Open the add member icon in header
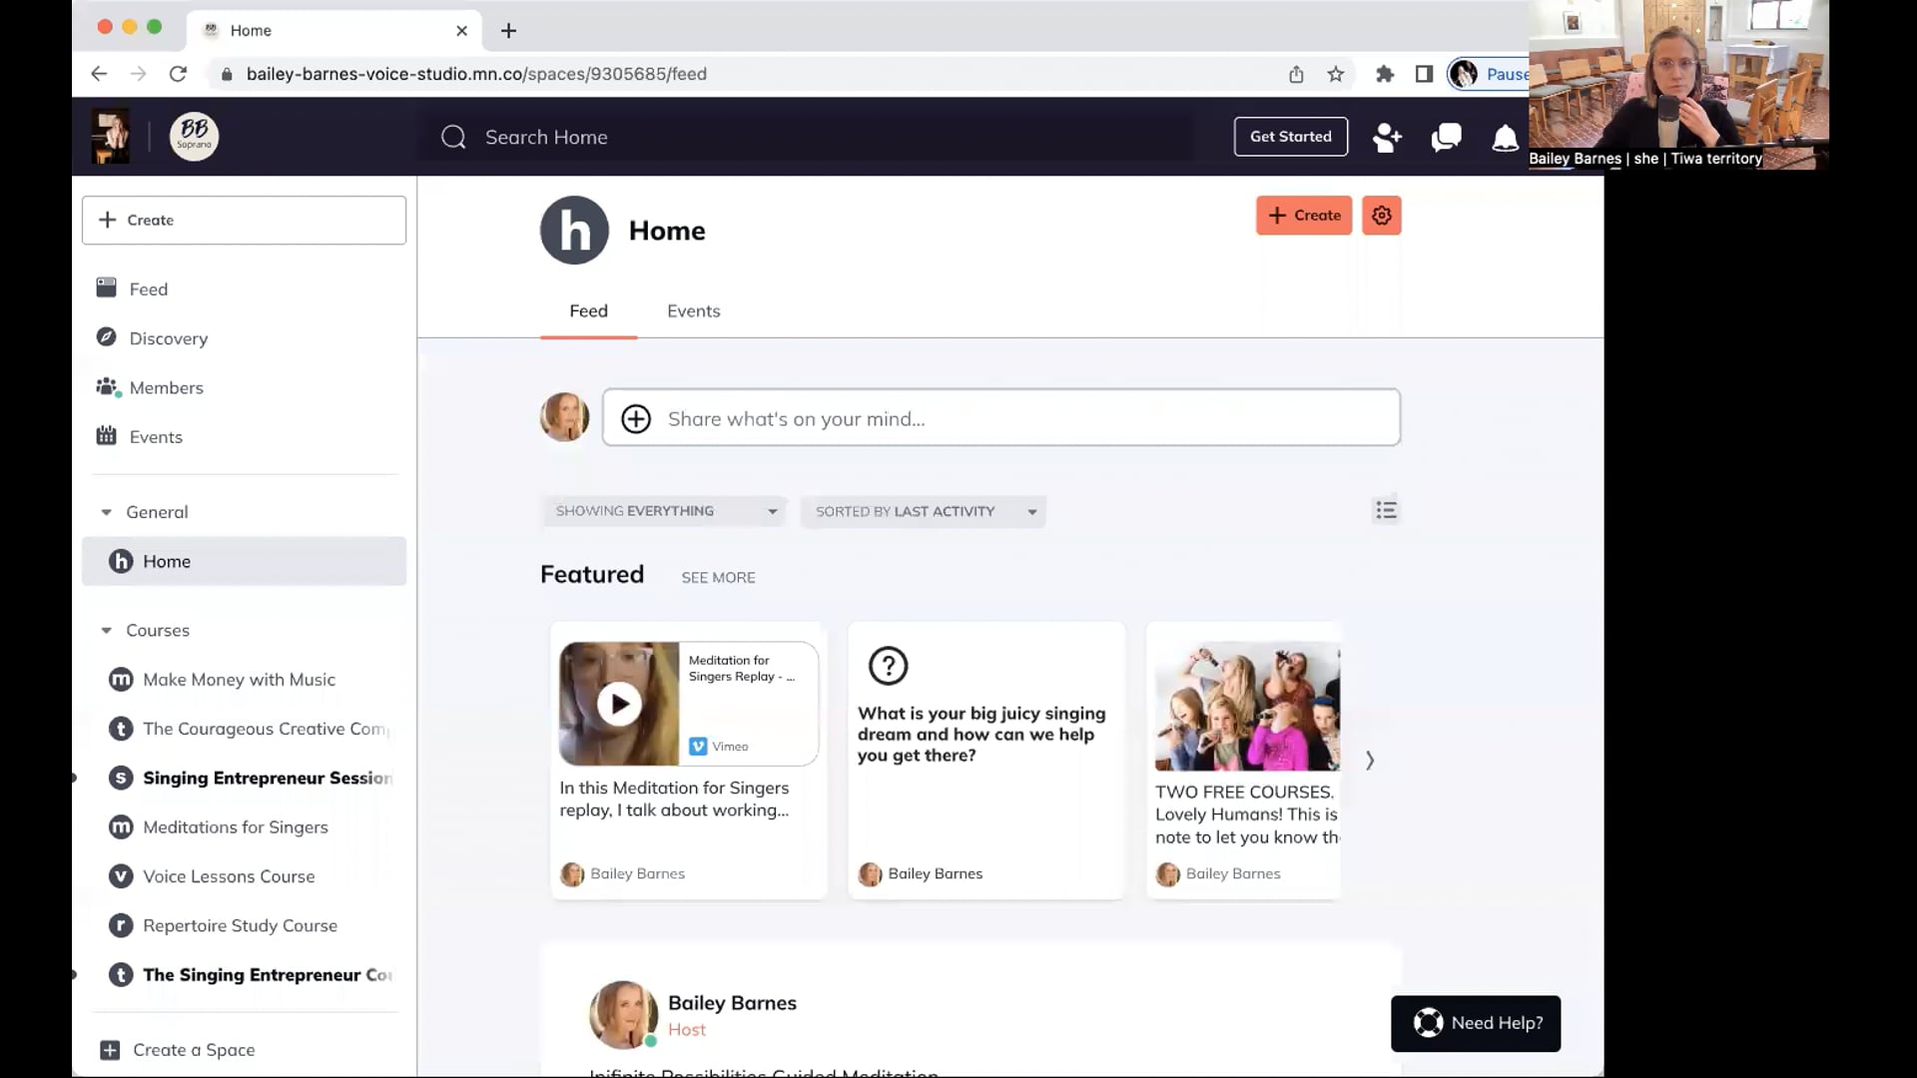Viewport: 1917px width, 1078px height. pyautogui.click(x=1387, y=137)
